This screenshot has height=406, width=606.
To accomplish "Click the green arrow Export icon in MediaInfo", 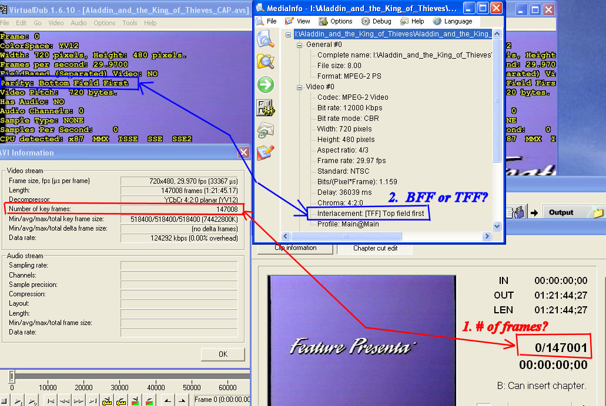I will coord(266,84).
